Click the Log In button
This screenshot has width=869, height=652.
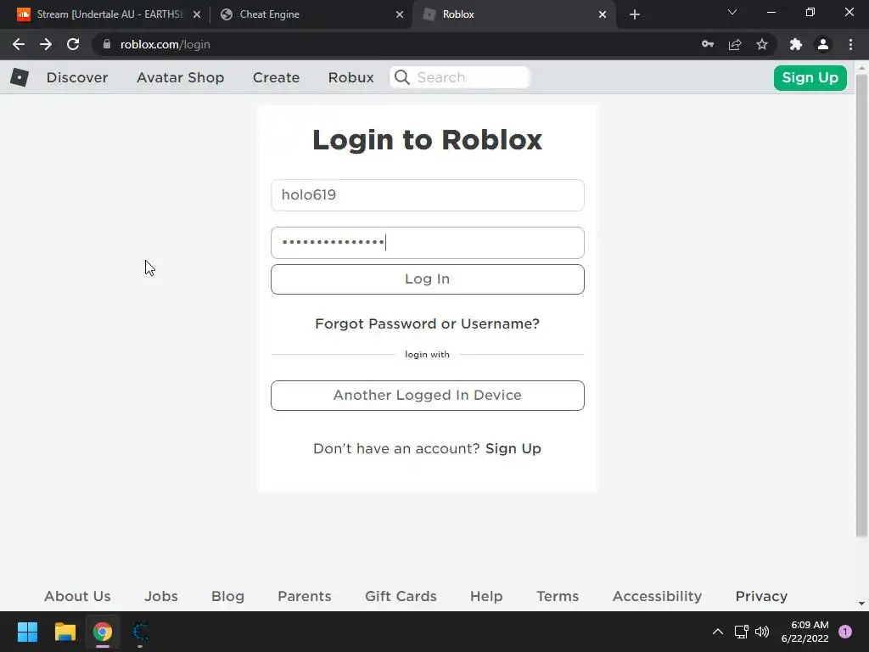point(428,278)
